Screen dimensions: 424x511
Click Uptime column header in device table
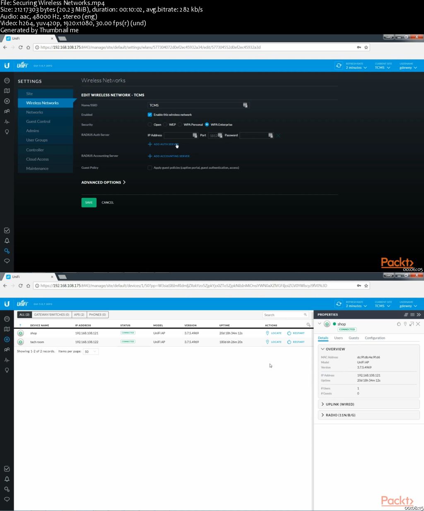(224, 325)
